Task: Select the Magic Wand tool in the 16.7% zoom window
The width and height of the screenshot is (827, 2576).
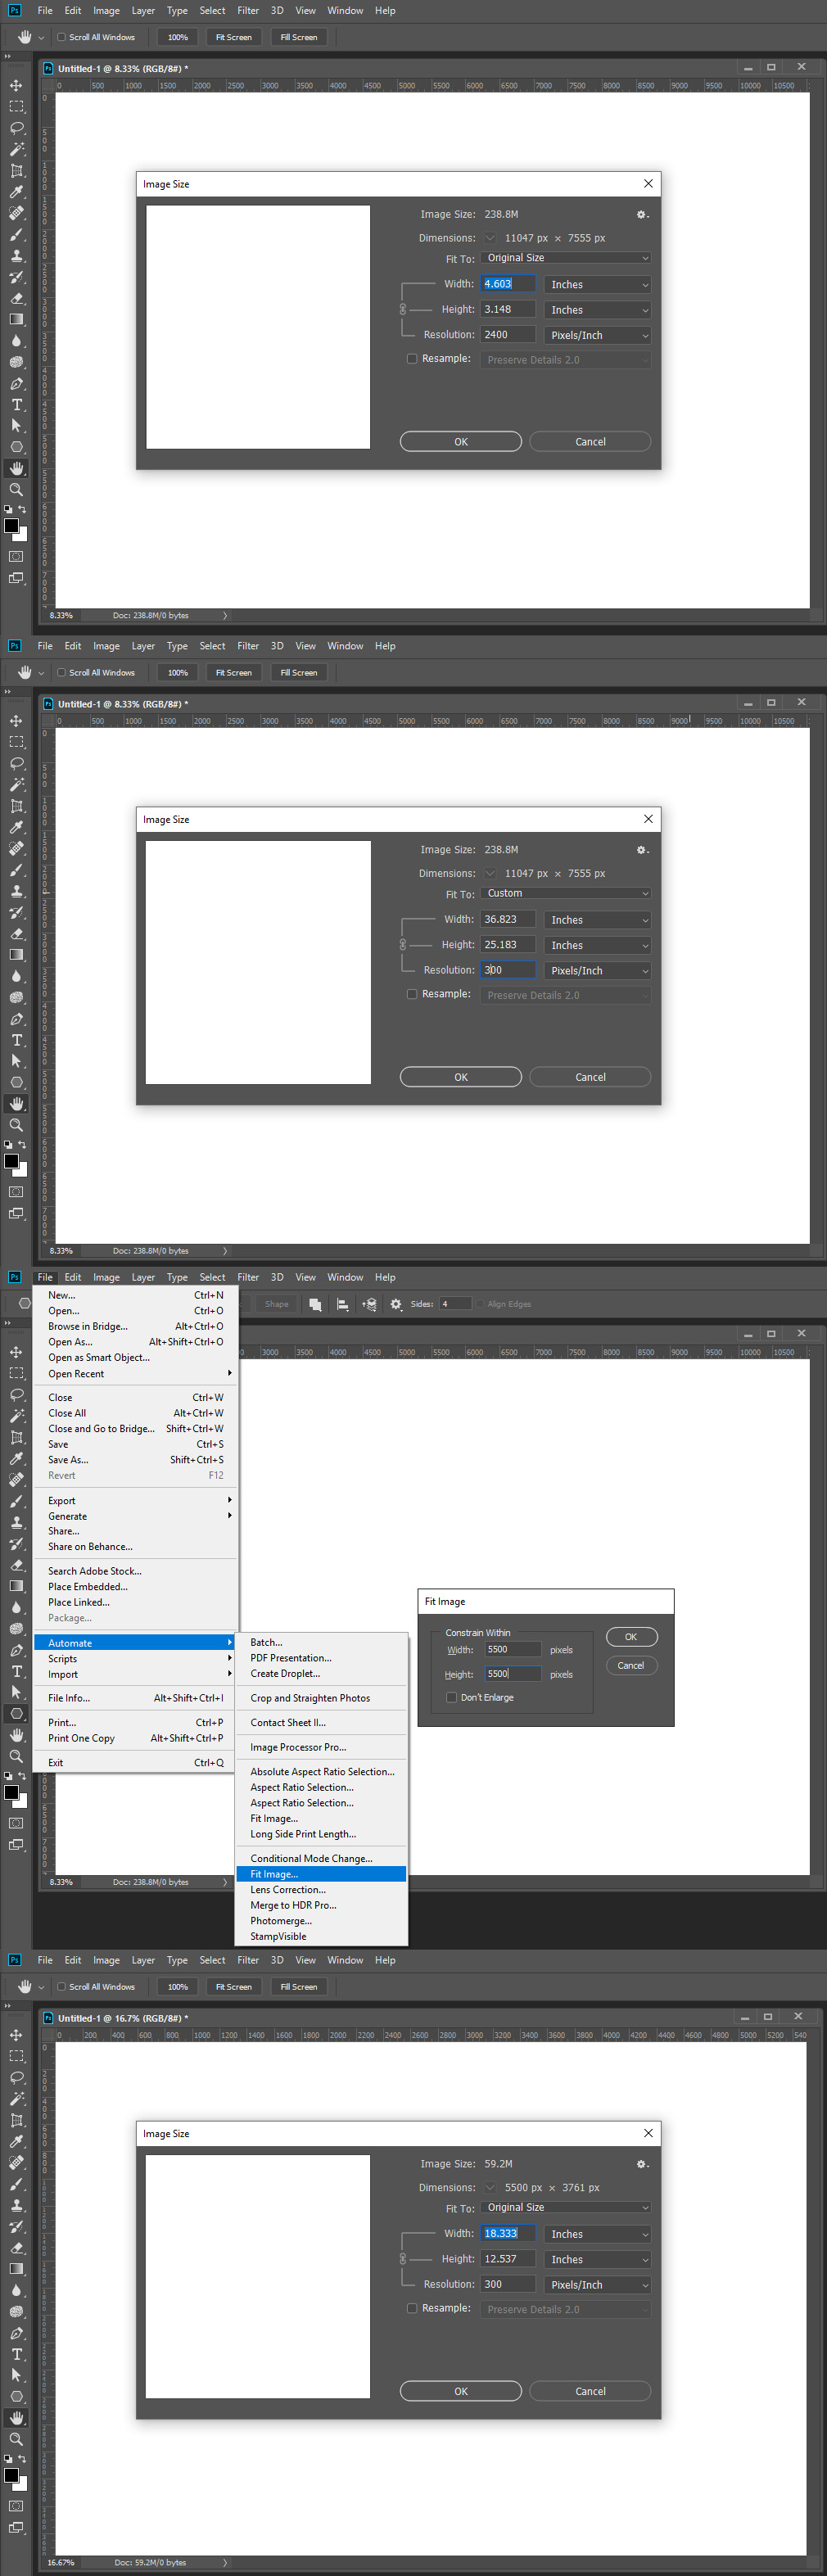Action: click(16, 2098)
